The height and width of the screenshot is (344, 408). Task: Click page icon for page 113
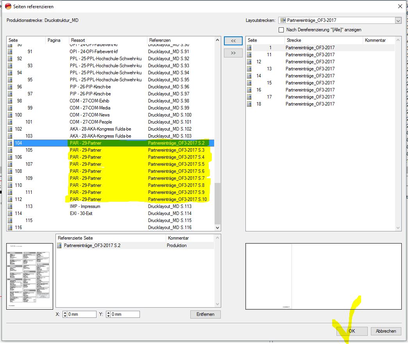pos(10,206)
